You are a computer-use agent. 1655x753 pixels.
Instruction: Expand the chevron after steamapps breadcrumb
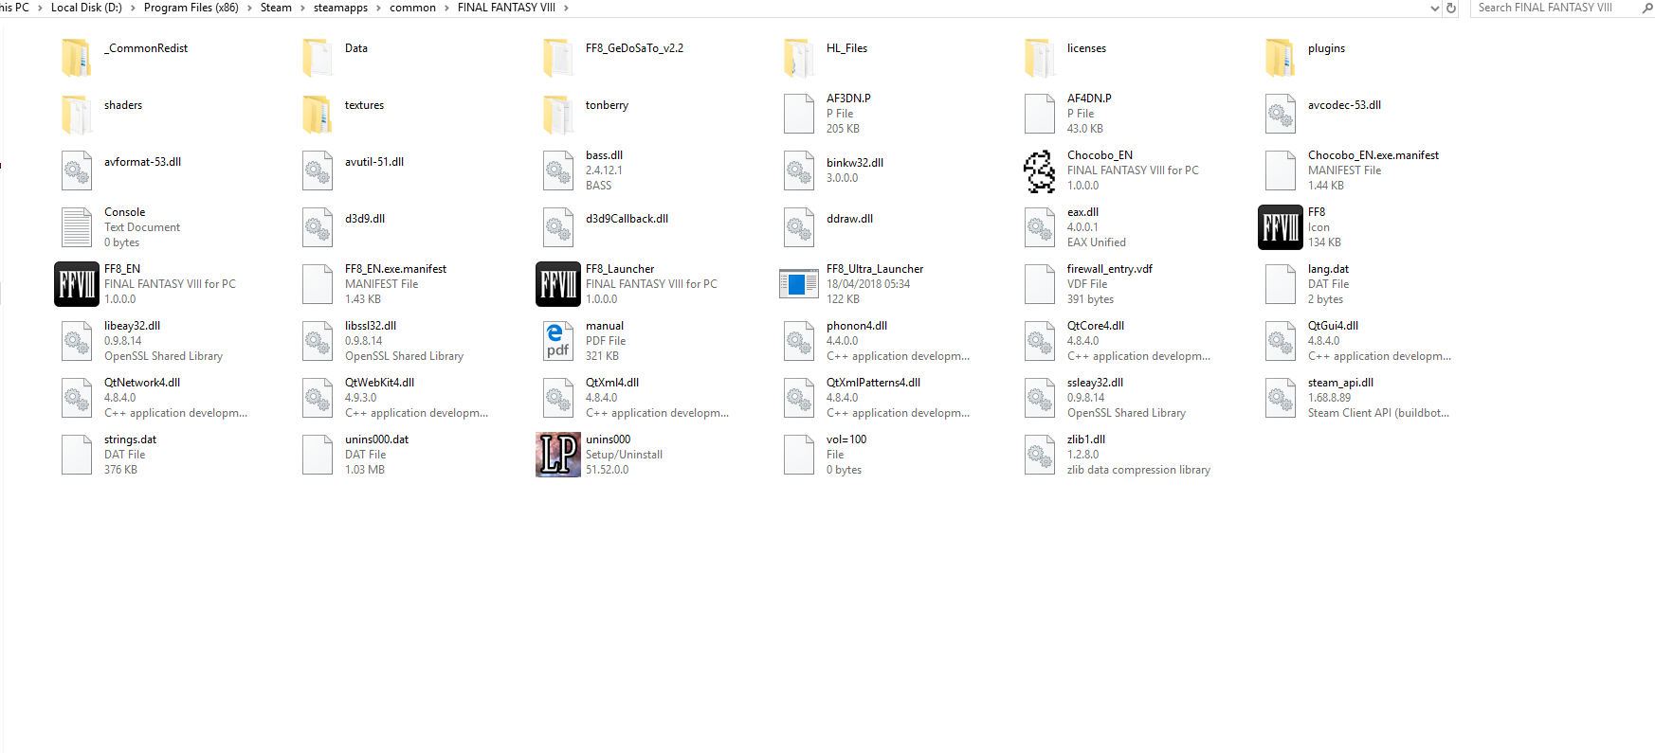pyautogui.click(x=378, y=8)
